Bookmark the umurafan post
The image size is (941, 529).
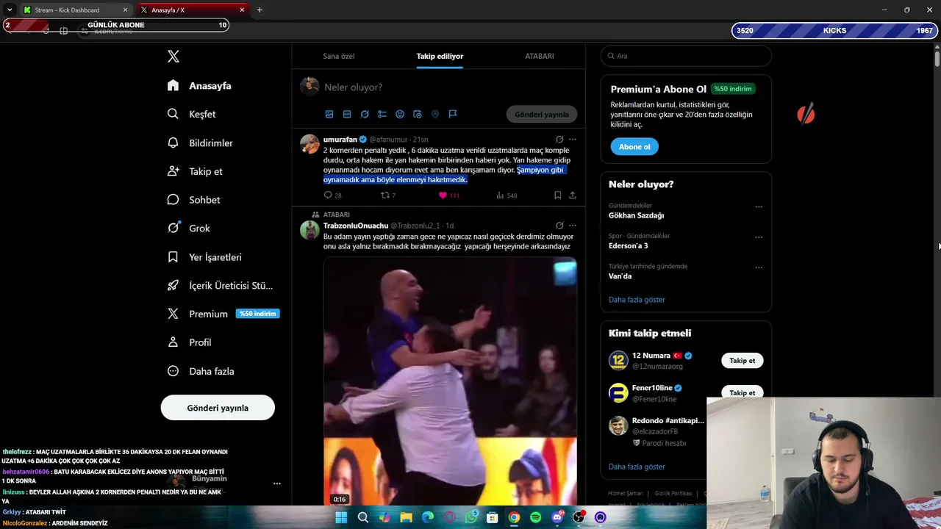557,195
